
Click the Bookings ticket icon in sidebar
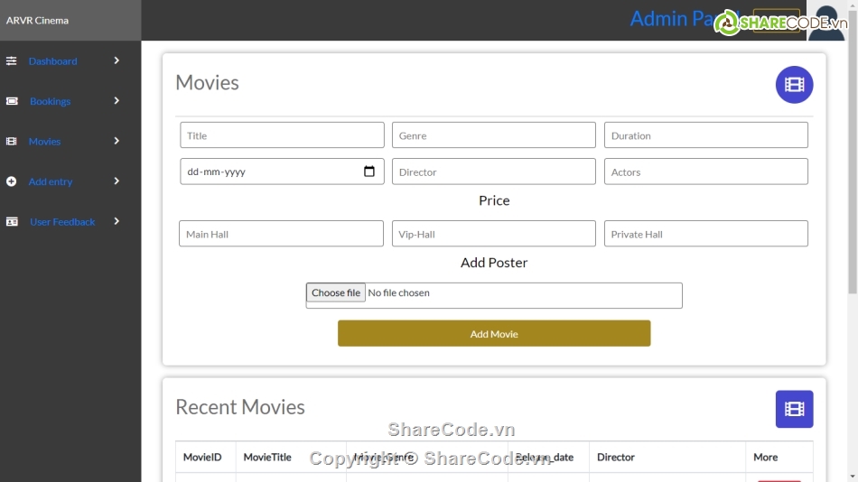(x=12, y=101)
